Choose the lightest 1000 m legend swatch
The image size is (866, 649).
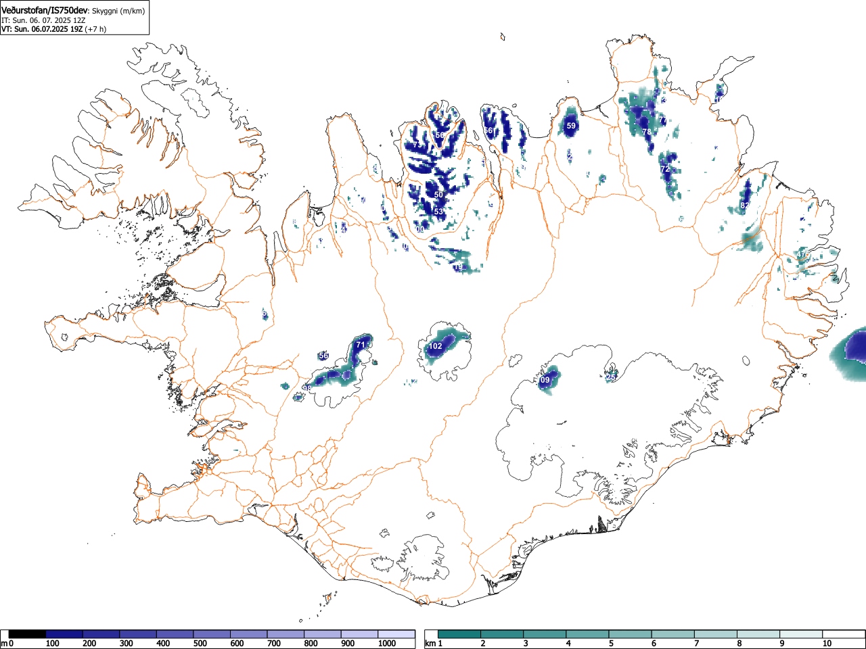(396, 634)
